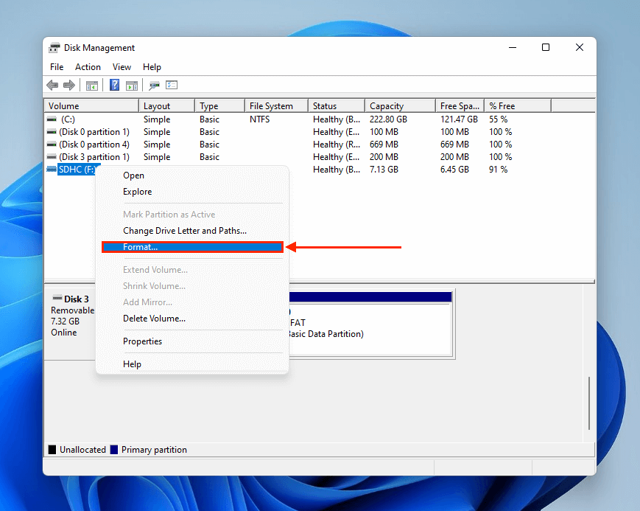Open the View menu
The image size is (640, 511).
(122, 67)
